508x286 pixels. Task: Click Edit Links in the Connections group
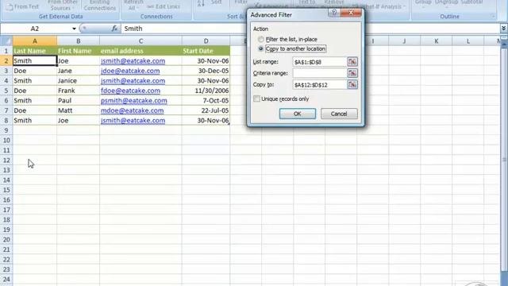point(164,6)
